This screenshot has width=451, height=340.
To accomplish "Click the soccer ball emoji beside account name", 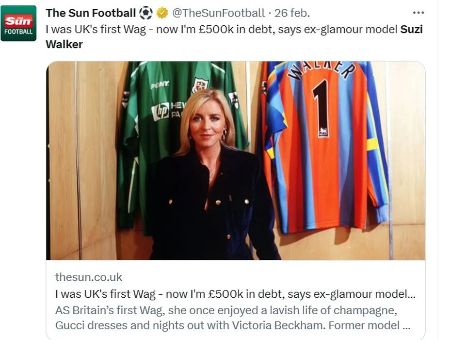I will pos(145,13).
